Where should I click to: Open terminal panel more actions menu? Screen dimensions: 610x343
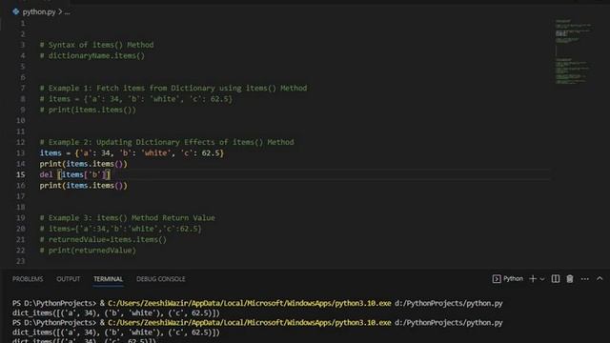(584, 279)
